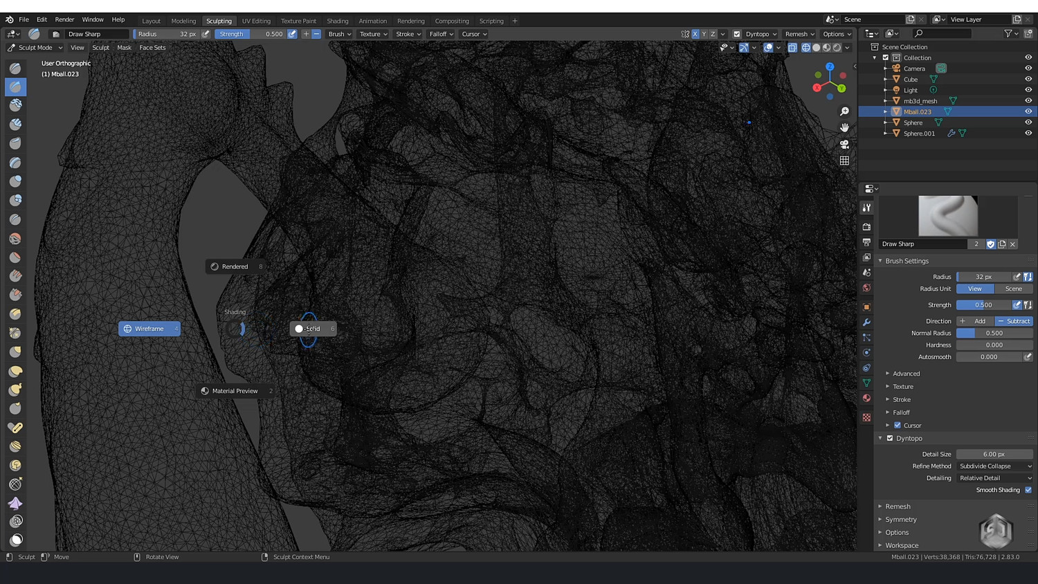Switch to the UV Editing workspace tab
The width and height of the screenshot is (1038, 584).
click(256, 21)
